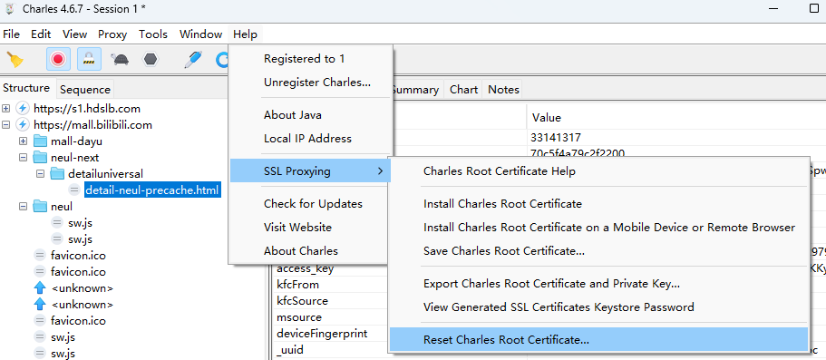Click blue arrow icon of first <unknown>
Viewport: 826px width, 360px height.
[40, 287]
